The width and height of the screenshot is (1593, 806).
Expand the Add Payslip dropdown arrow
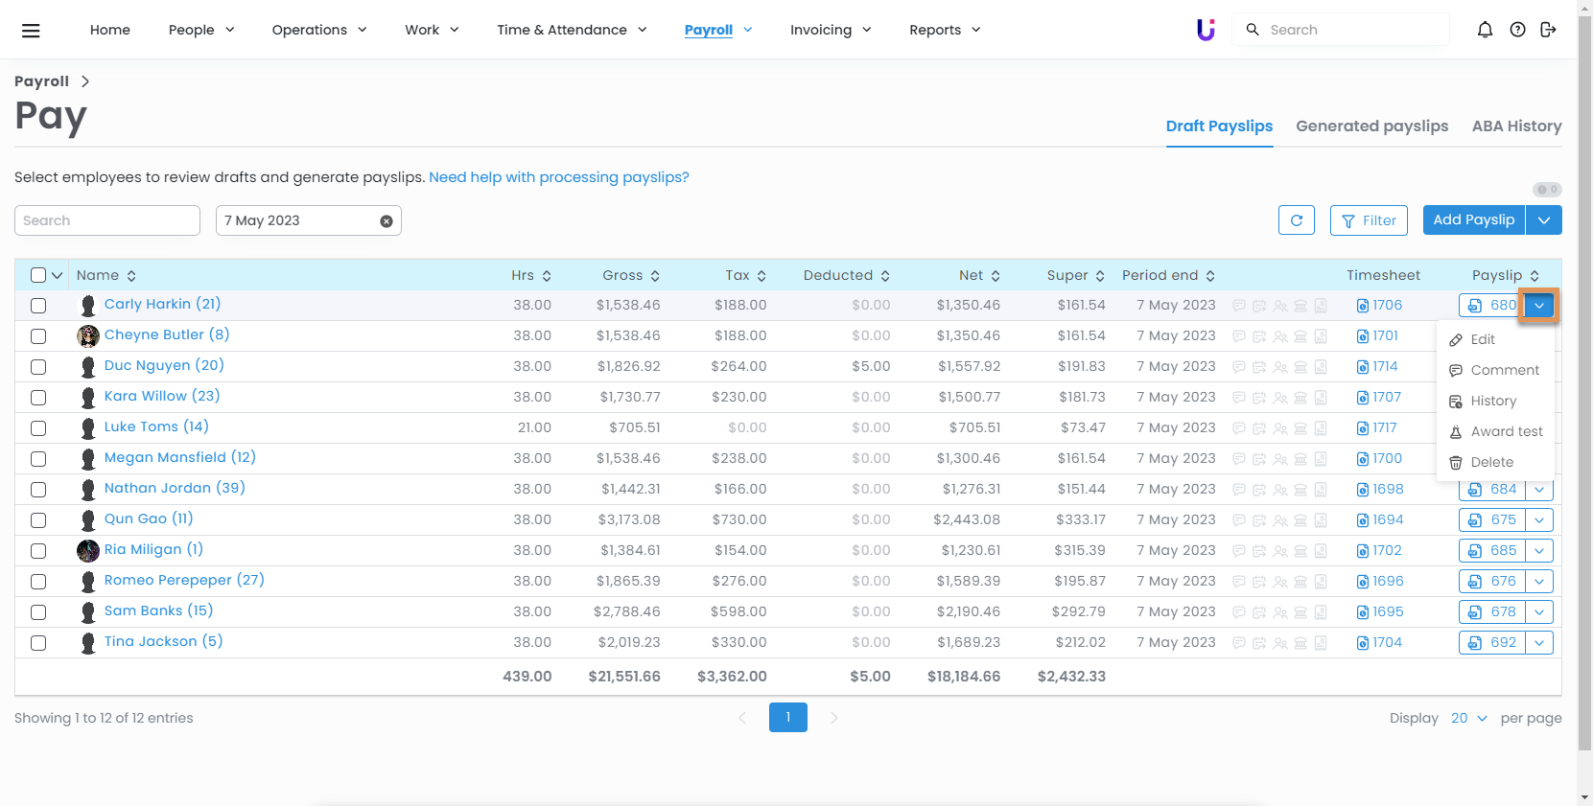(1543, 220)
